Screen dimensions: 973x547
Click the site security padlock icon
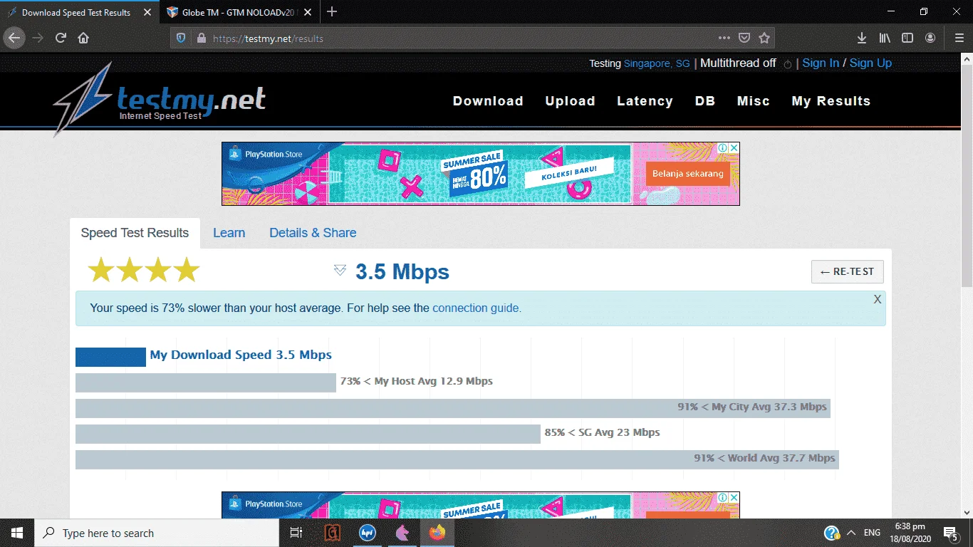pyautogui.click(x=201, y=38)
